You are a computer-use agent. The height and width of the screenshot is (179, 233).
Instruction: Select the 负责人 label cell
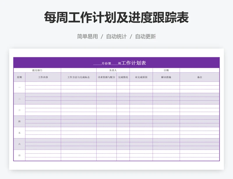click(x=113, y=70)
